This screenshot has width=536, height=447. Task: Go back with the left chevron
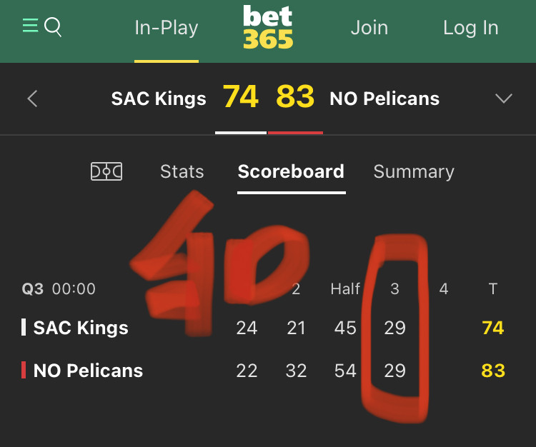(x=32, y=99)
